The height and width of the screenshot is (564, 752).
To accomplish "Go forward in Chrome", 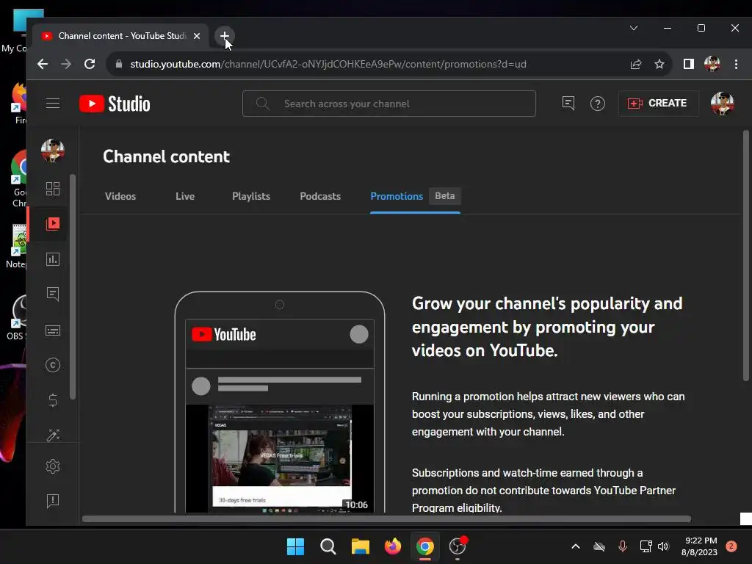I will (65, 64).
